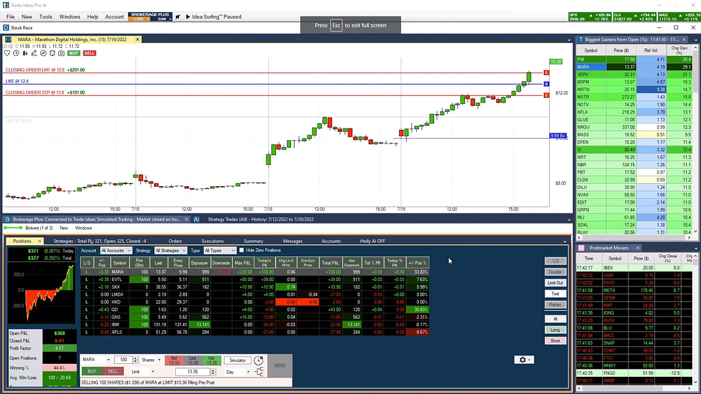701x394 pixels.
Task: Click the Stock Race panel icon top left
Action: [5, 27]
